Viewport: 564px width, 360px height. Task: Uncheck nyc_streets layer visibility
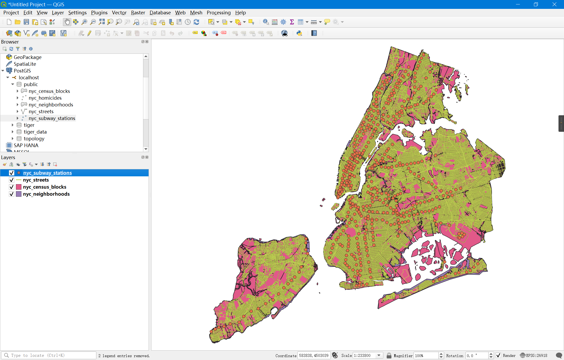(x=11, y=180)
